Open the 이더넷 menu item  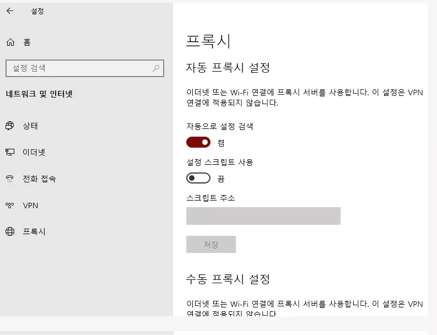click(x=34, y=152)
